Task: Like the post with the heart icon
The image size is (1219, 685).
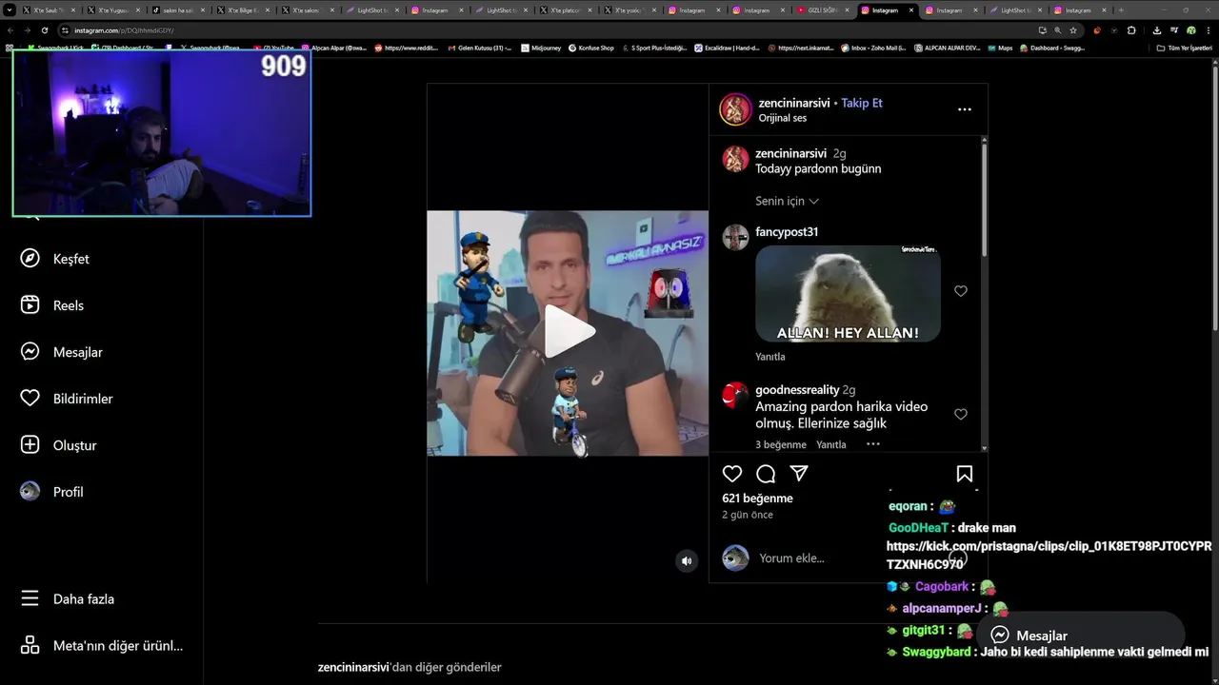Action: click(x=732, y=474)
